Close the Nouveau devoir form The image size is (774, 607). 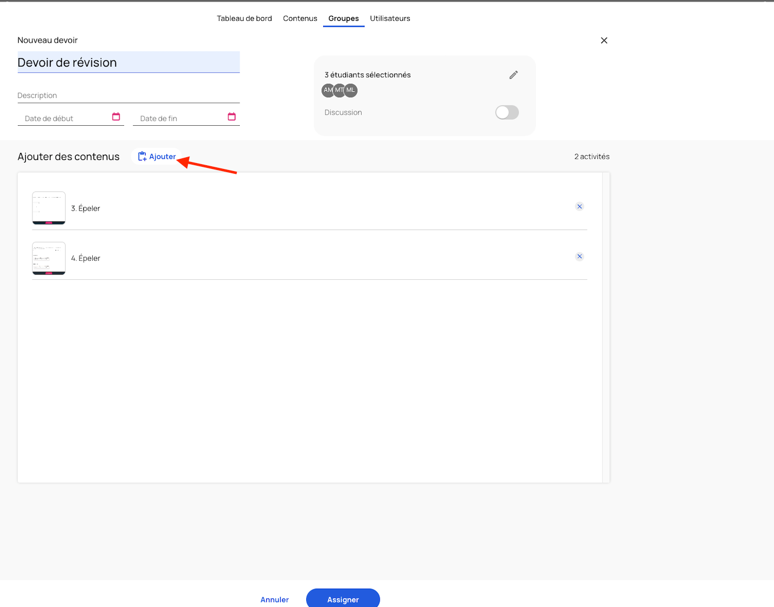pos(604,41)
